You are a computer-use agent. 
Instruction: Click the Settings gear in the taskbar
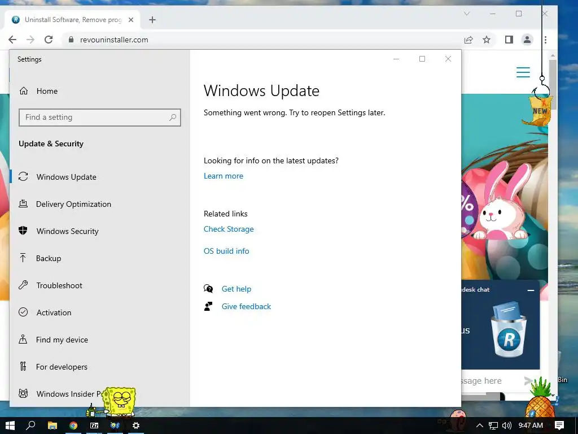pos(136,426)
